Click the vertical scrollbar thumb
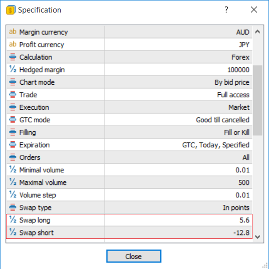Screen dimensions: 269x269 pos(257,100)
